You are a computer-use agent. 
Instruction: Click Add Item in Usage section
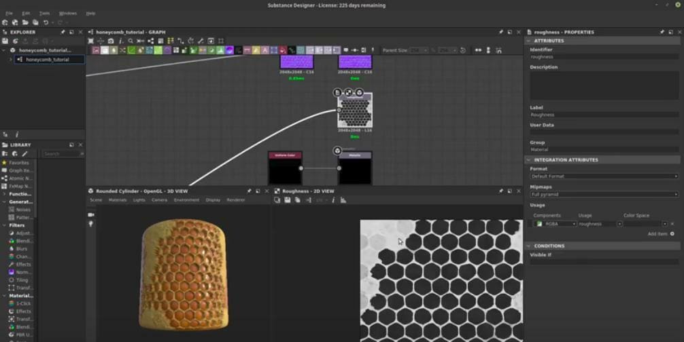[661, 234]
